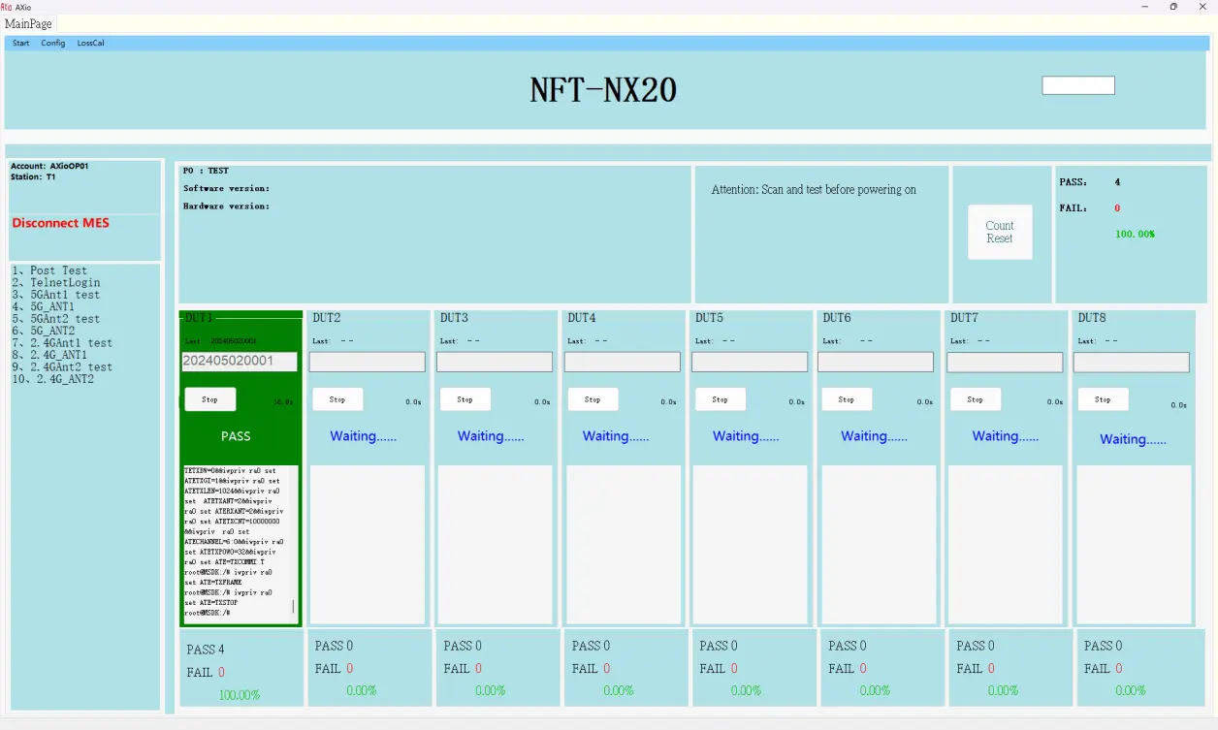Click the Stop button for DUT1
1218x730 pixels.
coord(209,399)
